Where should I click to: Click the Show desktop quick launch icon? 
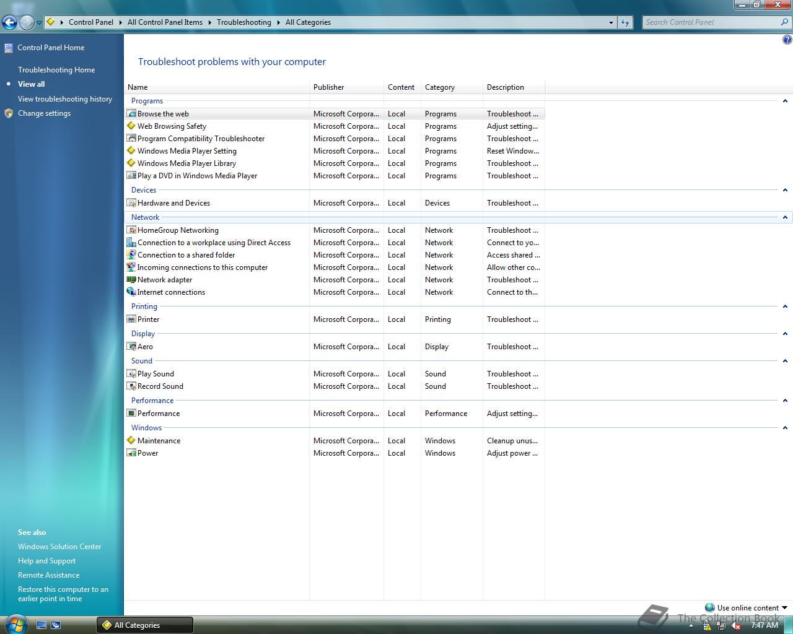(42, 625)
